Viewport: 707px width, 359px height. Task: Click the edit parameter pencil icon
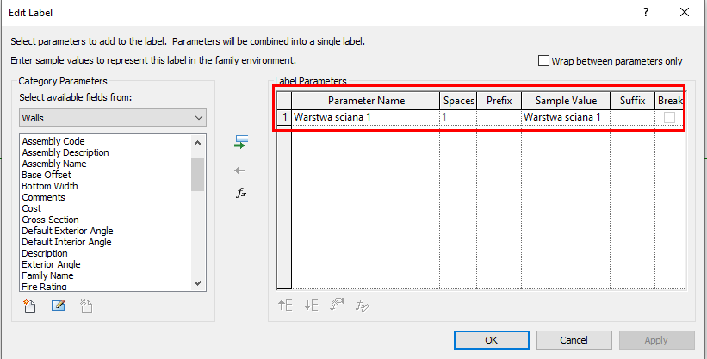point(59,305)
